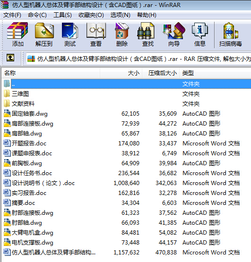Viewport: 251px width, 262px height.
Task: Click the 三维图 folder icon
Action: coord(7,93)
